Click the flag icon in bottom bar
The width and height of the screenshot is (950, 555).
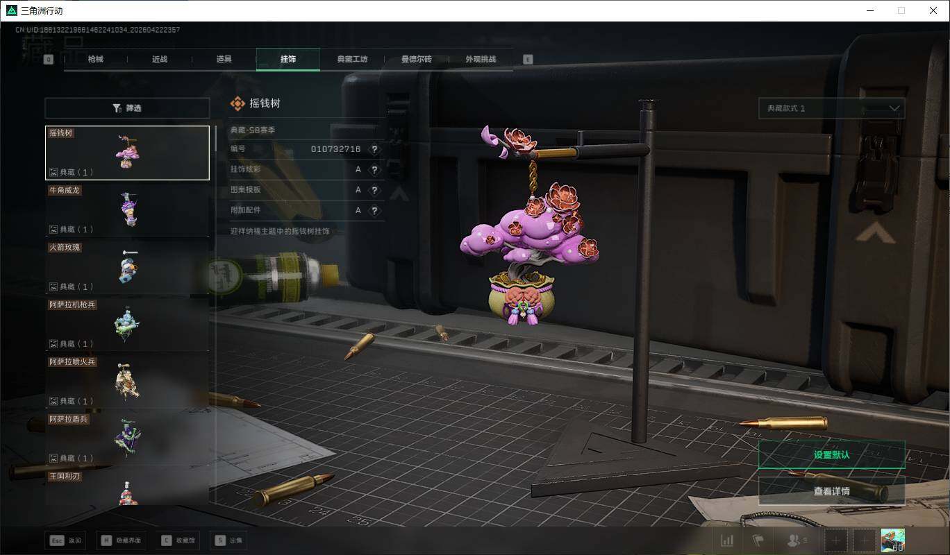[x=758, y=540]
